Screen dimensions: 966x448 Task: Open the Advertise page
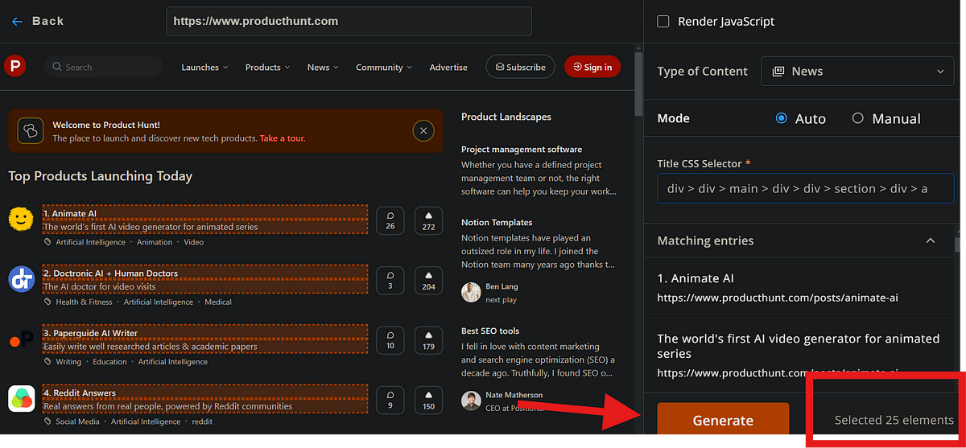pyautogui.click(x=448, y=68)
